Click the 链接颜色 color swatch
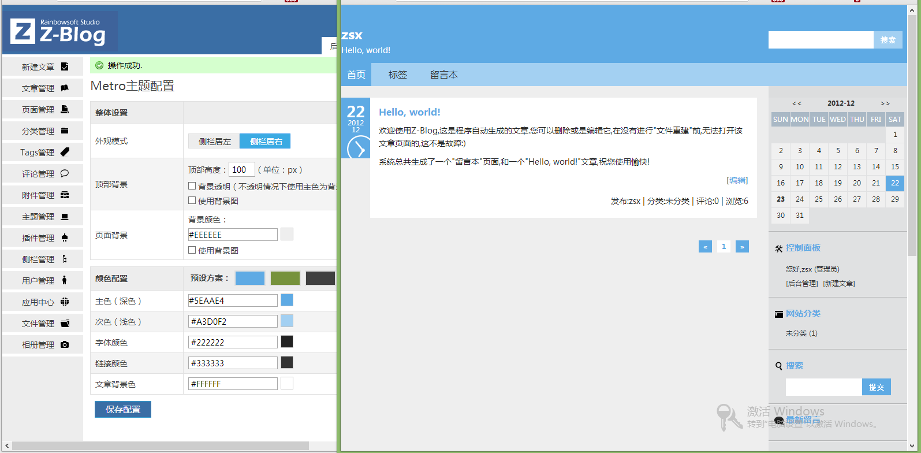This screenshot has height=453, width=921. [x=287, y=362]
